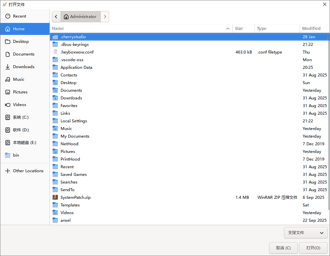Select the Downloads sidebar shortcut
The image size is (330, 256).
click(23, 67)
